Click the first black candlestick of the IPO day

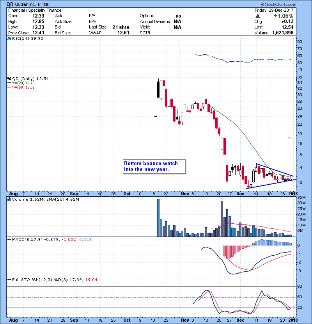pyautogui.click(x=158, y=89)
